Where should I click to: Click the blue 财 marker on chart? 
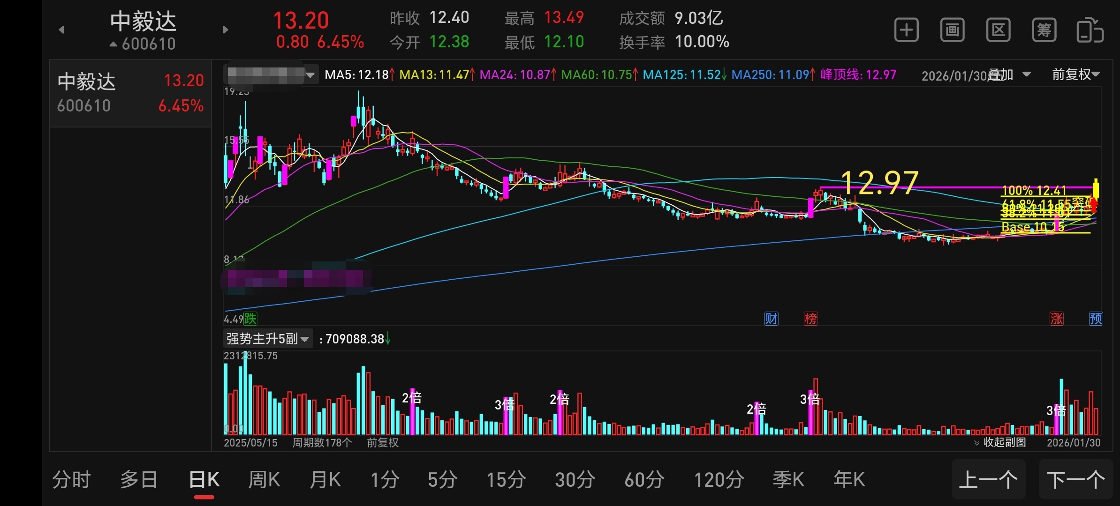[x=771, y=319]
